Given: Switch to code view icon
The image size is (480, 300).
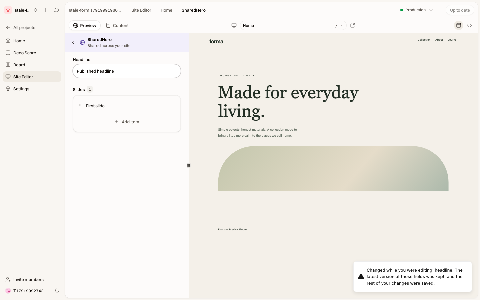Looking at the screenshot, I should pos(469,25).
